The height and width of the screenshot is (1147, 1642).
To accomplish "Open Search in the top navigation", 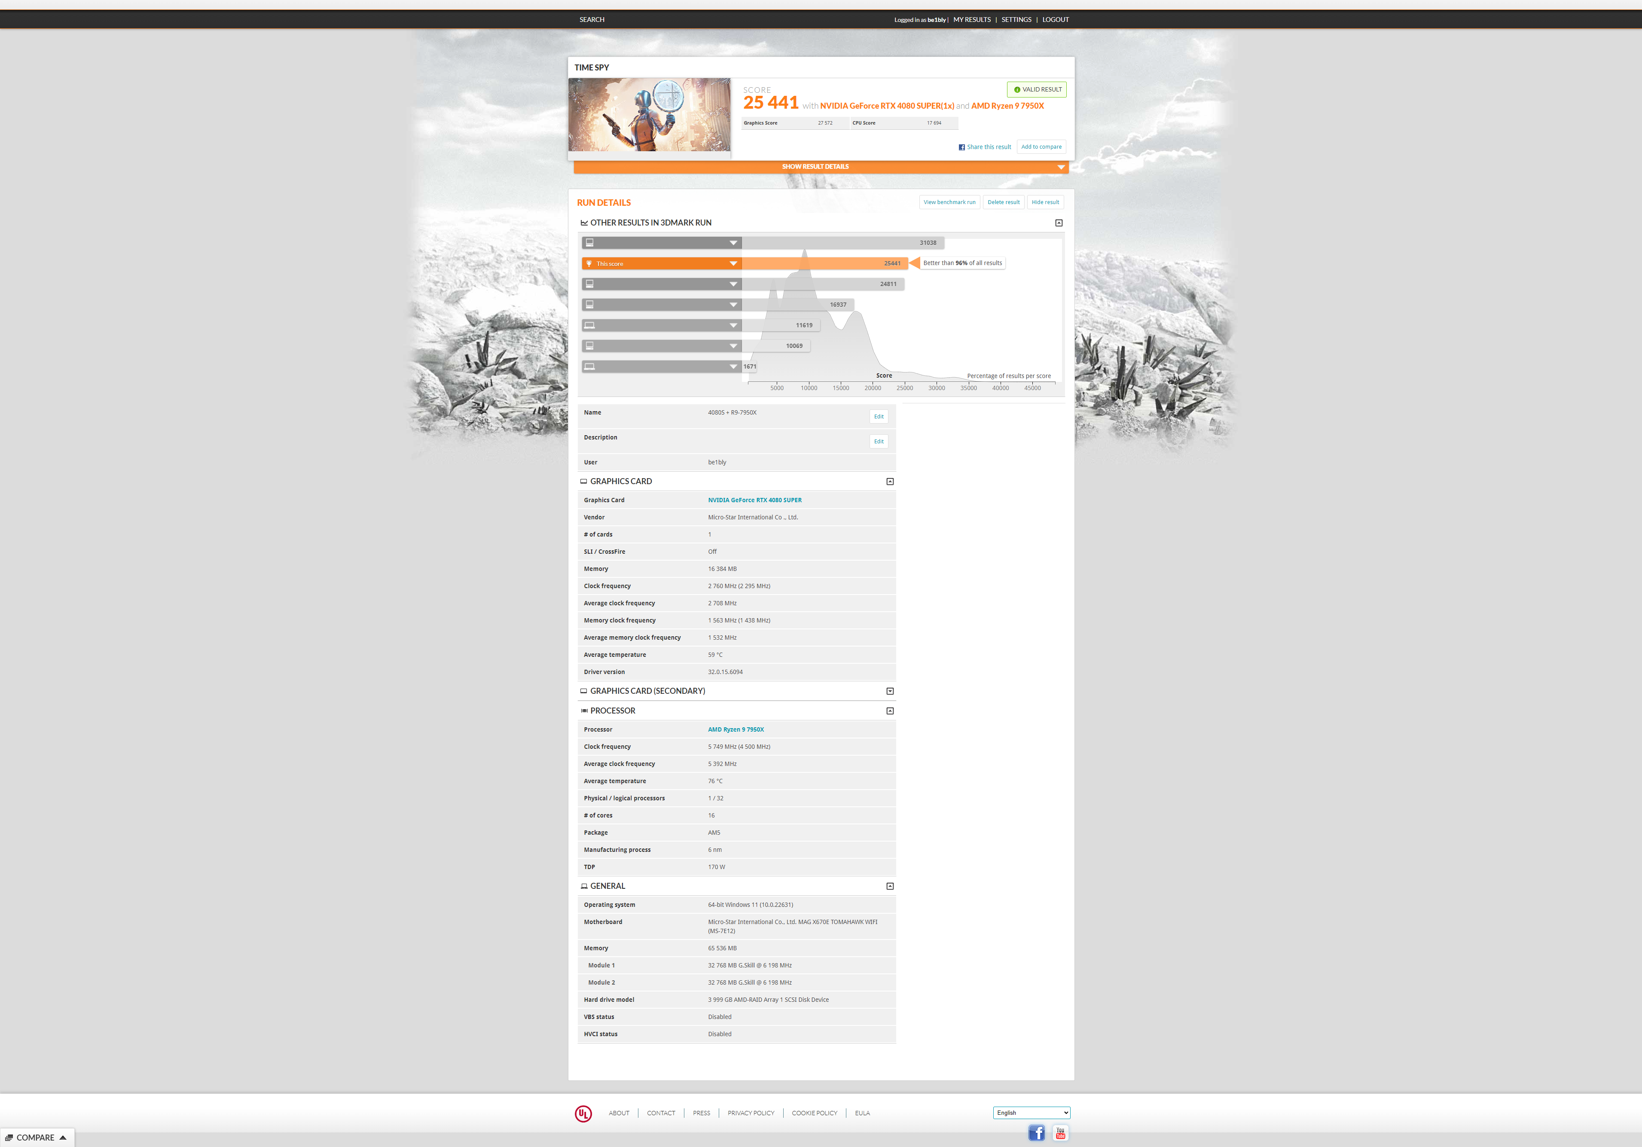I will point(592,20).
